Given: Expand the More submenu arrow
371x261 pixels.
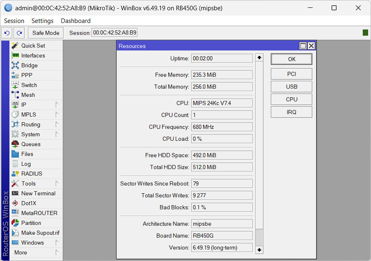Looking at the screenshot, I should pyautogui.click(x=57, y=252).
